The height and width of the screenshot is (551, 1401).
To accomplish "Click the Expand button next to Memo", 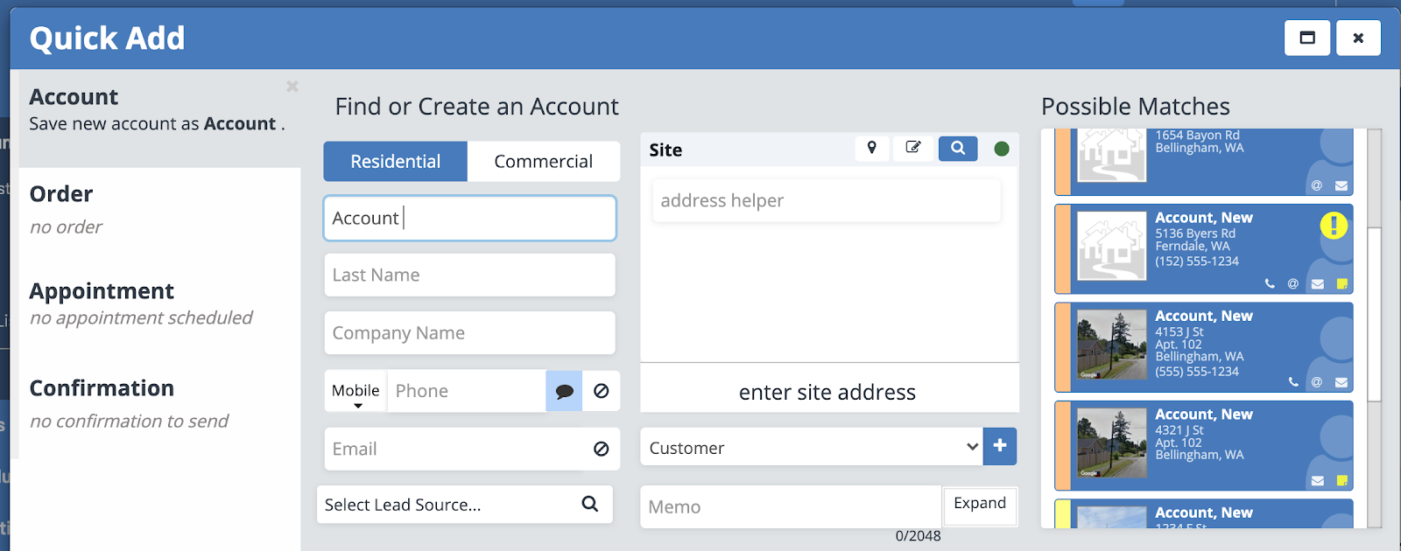I will [x=979, y=504].
